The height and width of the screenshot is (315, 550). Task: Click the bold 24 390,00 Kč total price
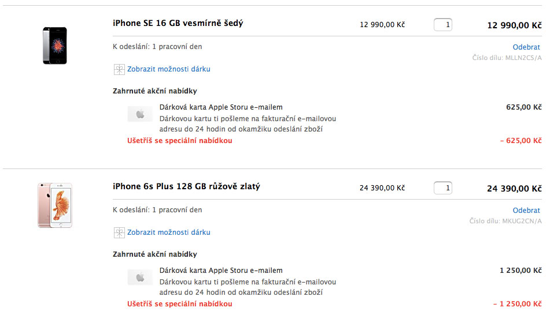click(x=514, y=189)
